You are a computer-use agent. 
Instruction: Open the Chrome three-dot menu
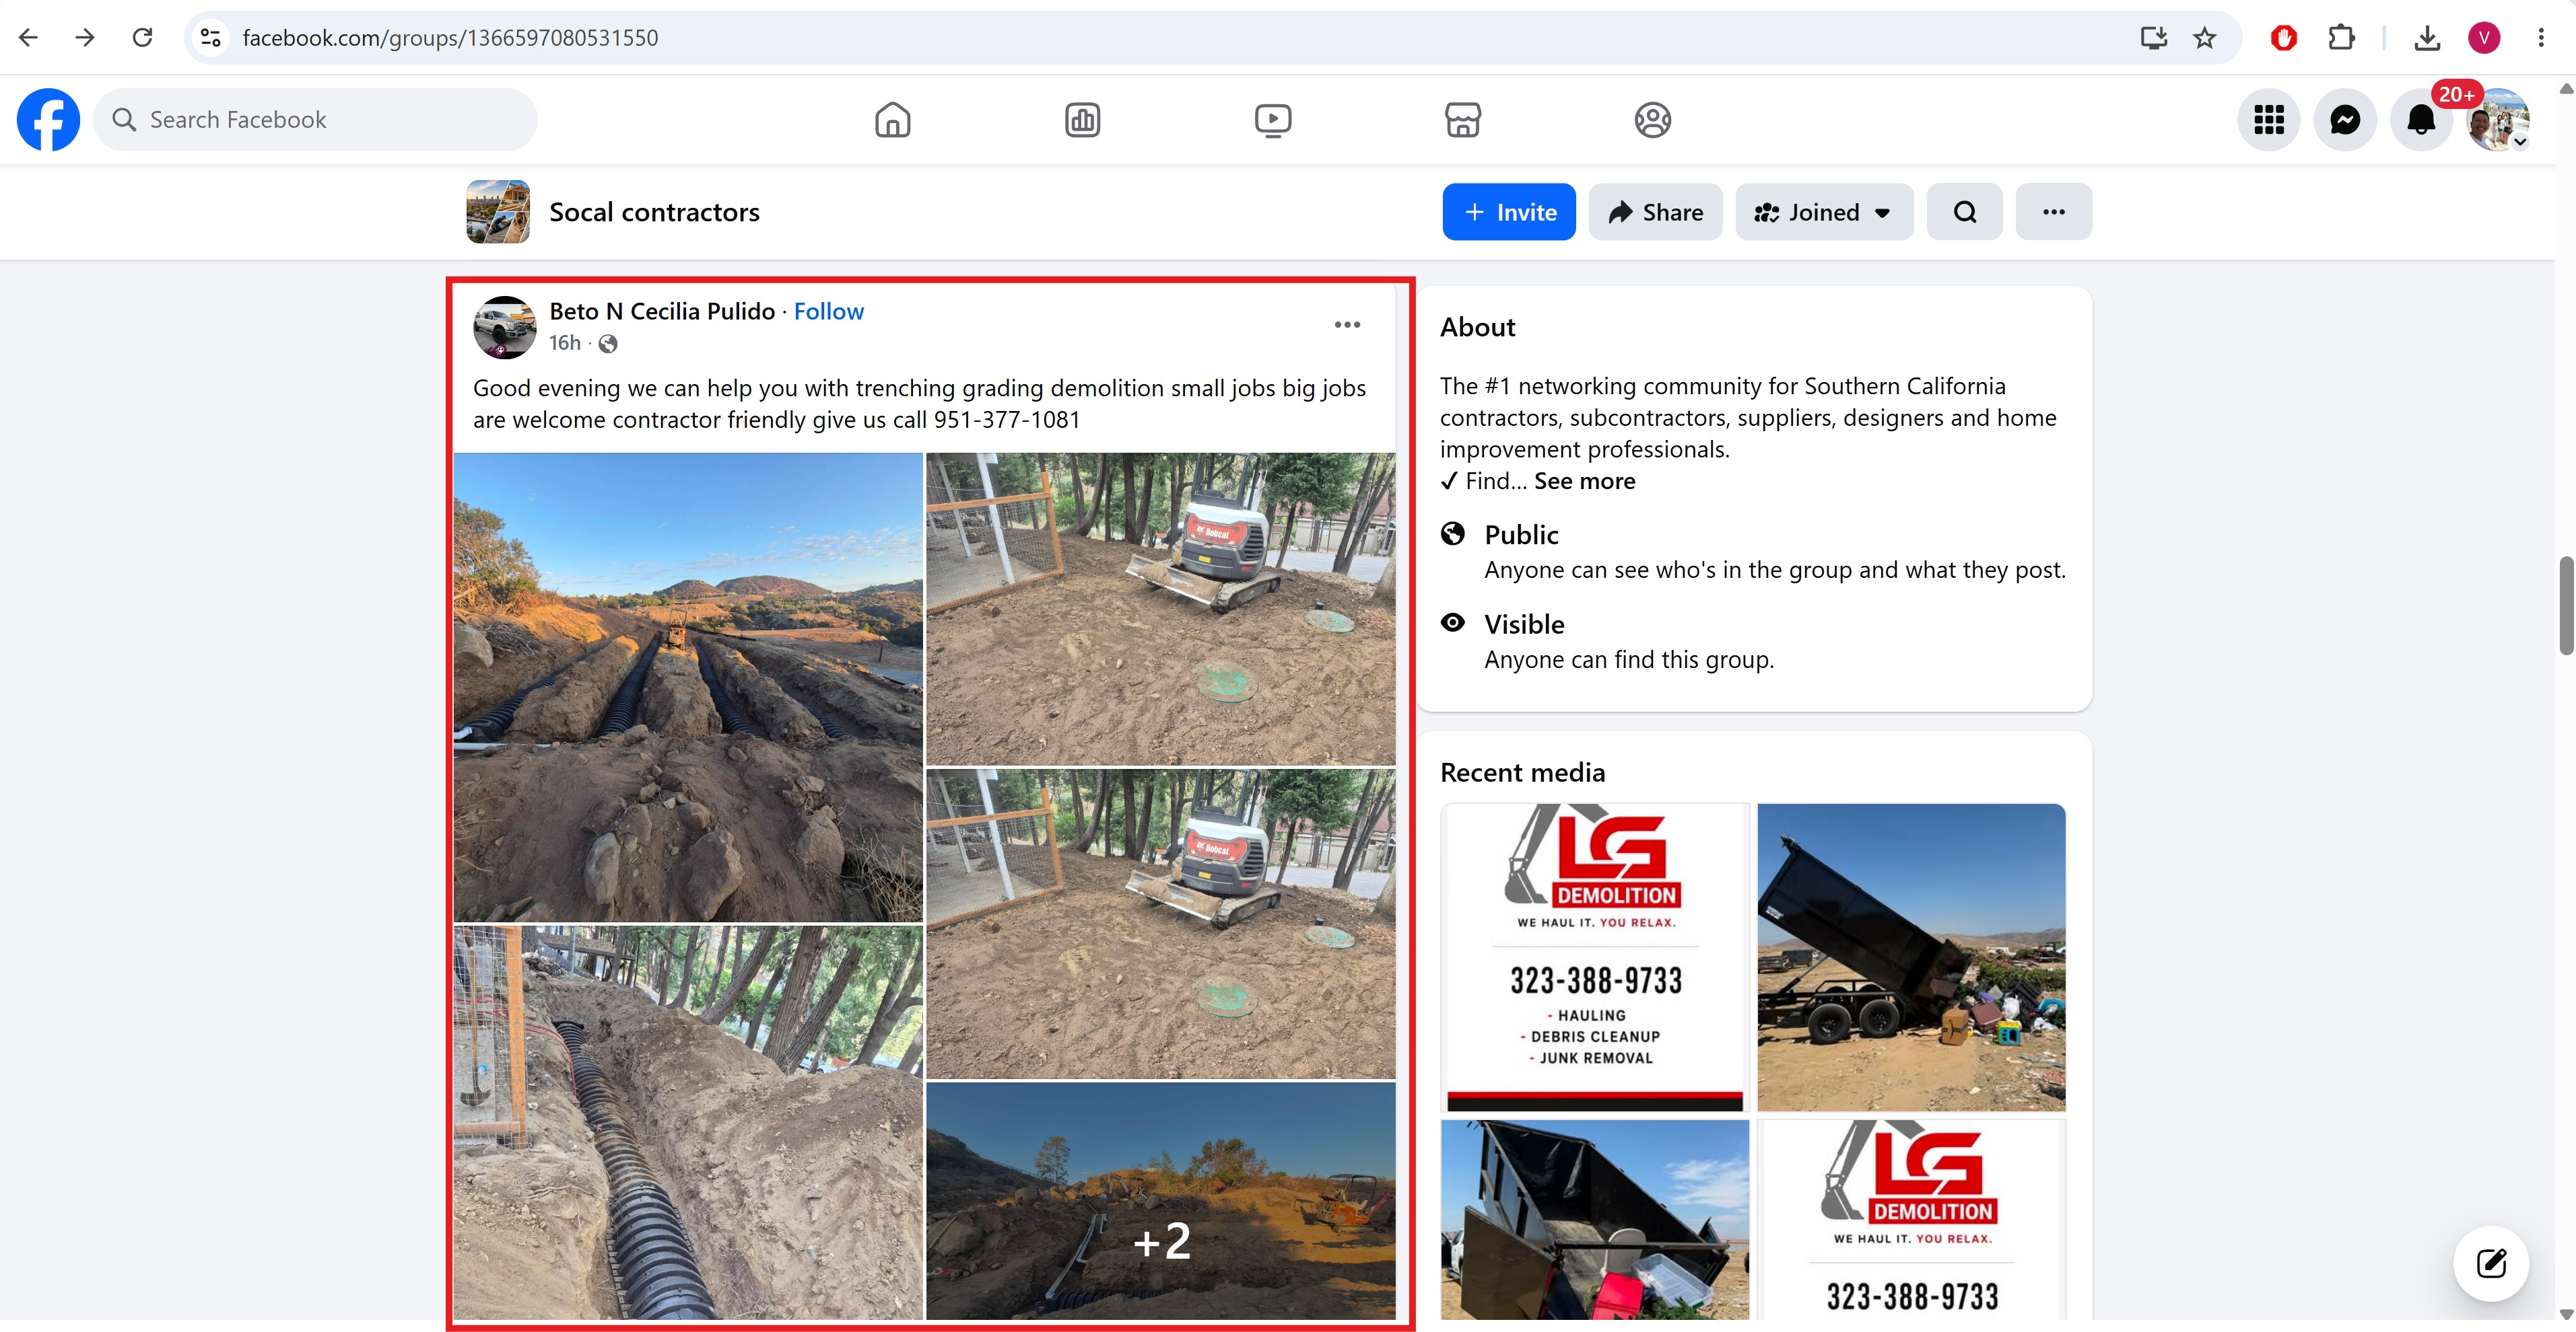point(2540,38)
